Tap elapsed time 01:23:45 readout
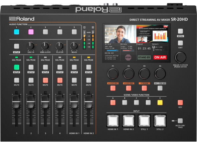The width and height of the screenshot is (197, 145). pyautogui.click(x=144, y=48)
